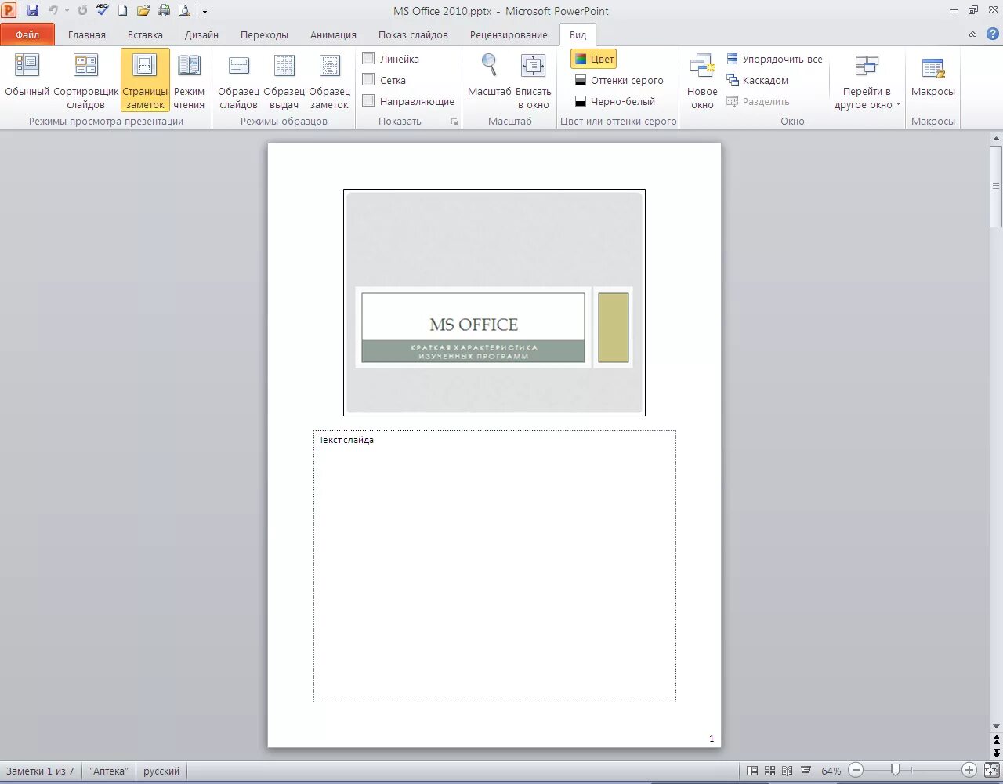This screenshot has height=784, width=1003.
Task: Enable the Линейка checkbox
Action: pyautogui.click(x=368, y=58)
